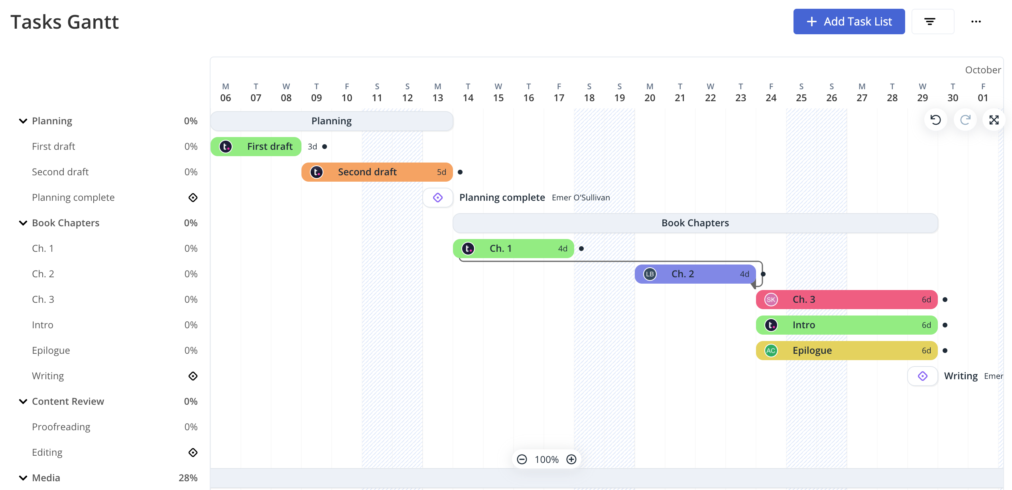Click the 100% zoom level control
This screenshot has width=1012, height=490.
click(546, 459)
